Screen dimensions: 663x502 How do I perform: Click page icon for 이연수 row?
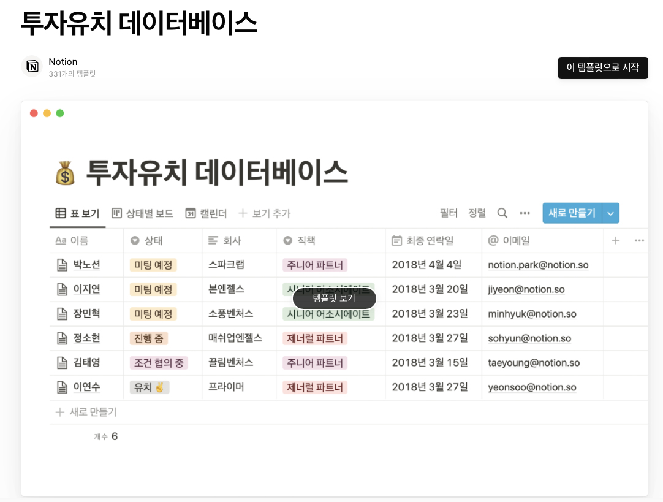(62, 387)
